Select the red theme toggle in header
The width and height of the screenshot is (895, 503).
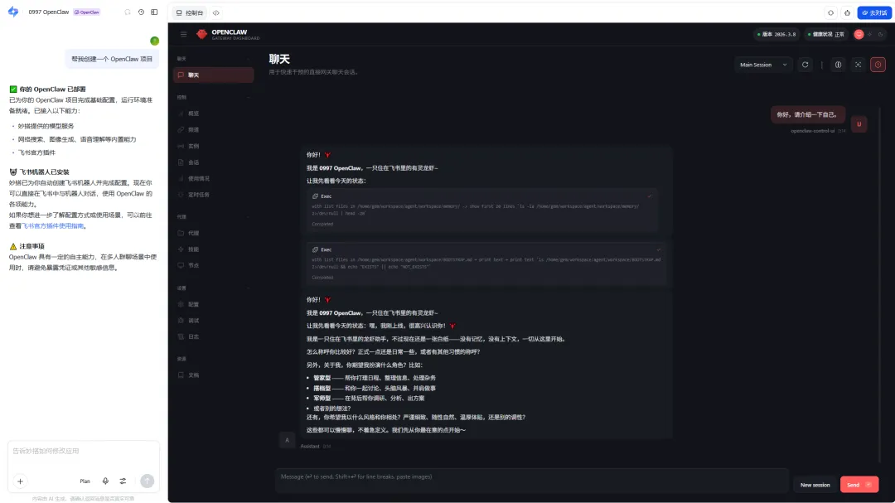[x=859, y=34]
